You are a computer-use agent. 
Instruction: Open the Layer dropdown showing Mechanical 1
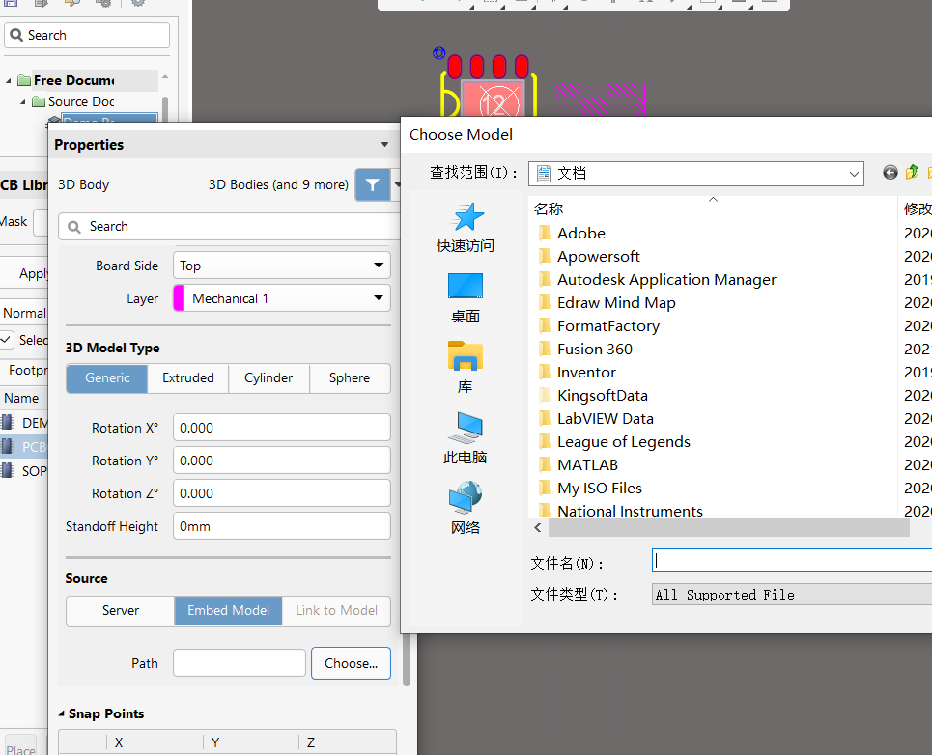click(x=282, y=298)
